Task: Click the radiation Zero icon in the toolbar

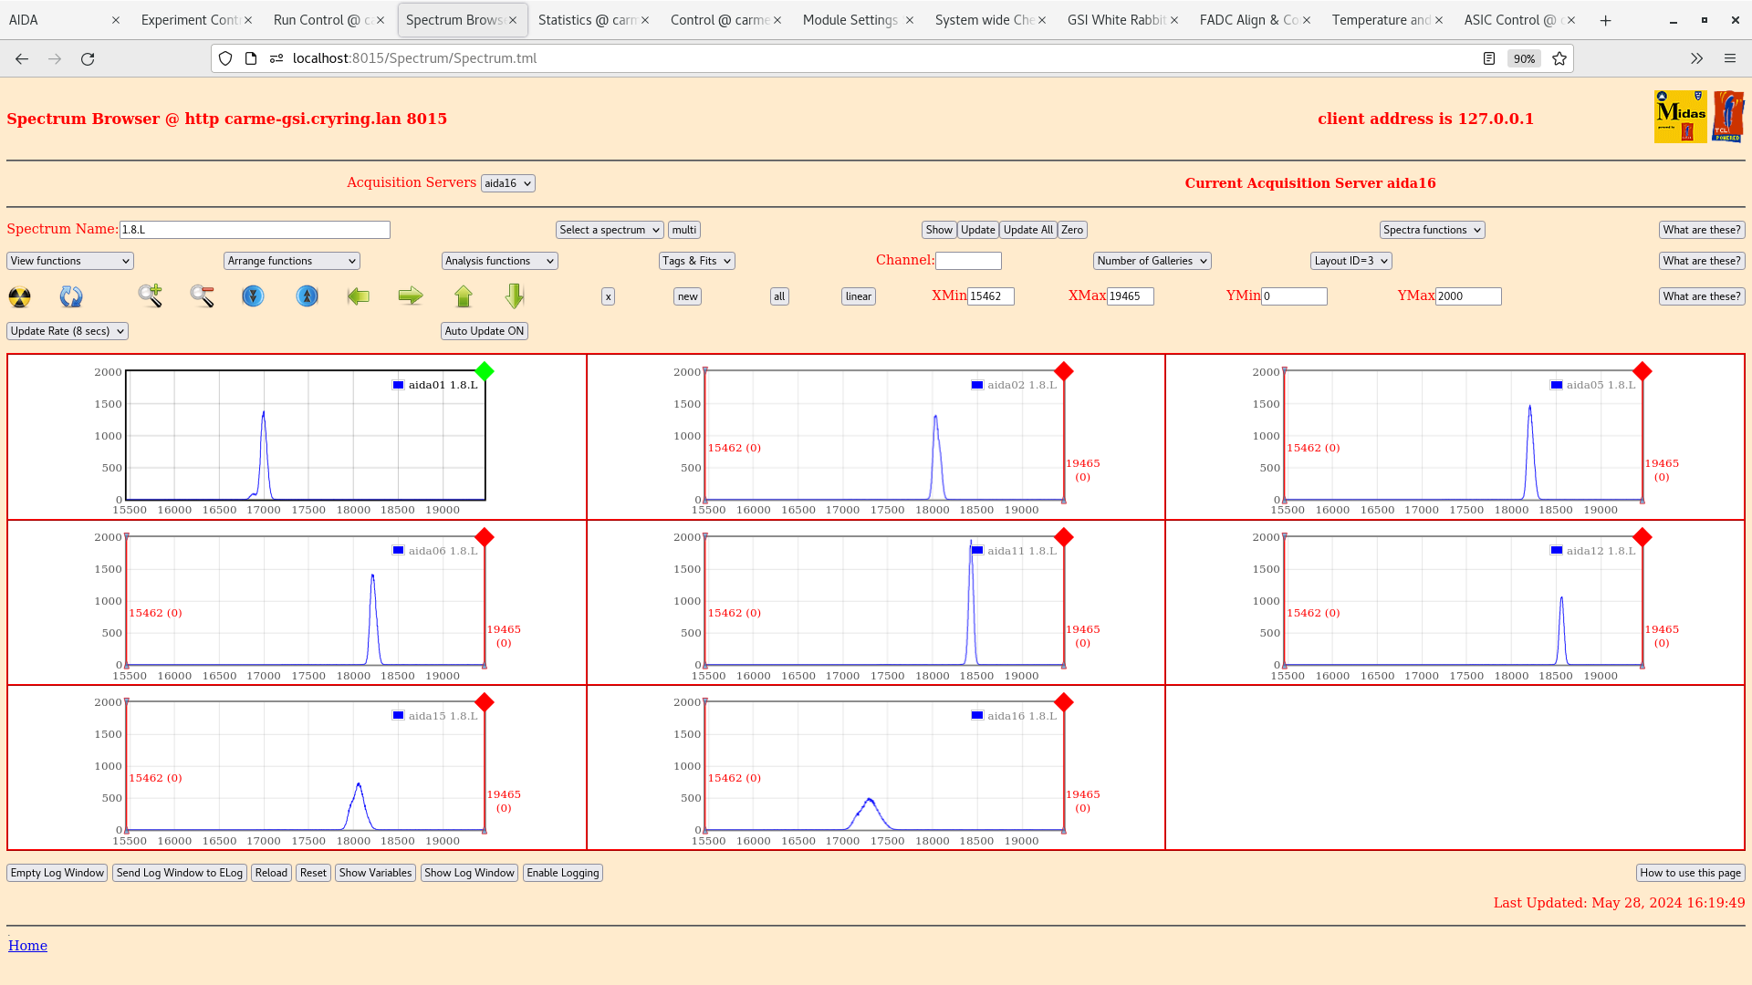Action: (x=18, y=296)
